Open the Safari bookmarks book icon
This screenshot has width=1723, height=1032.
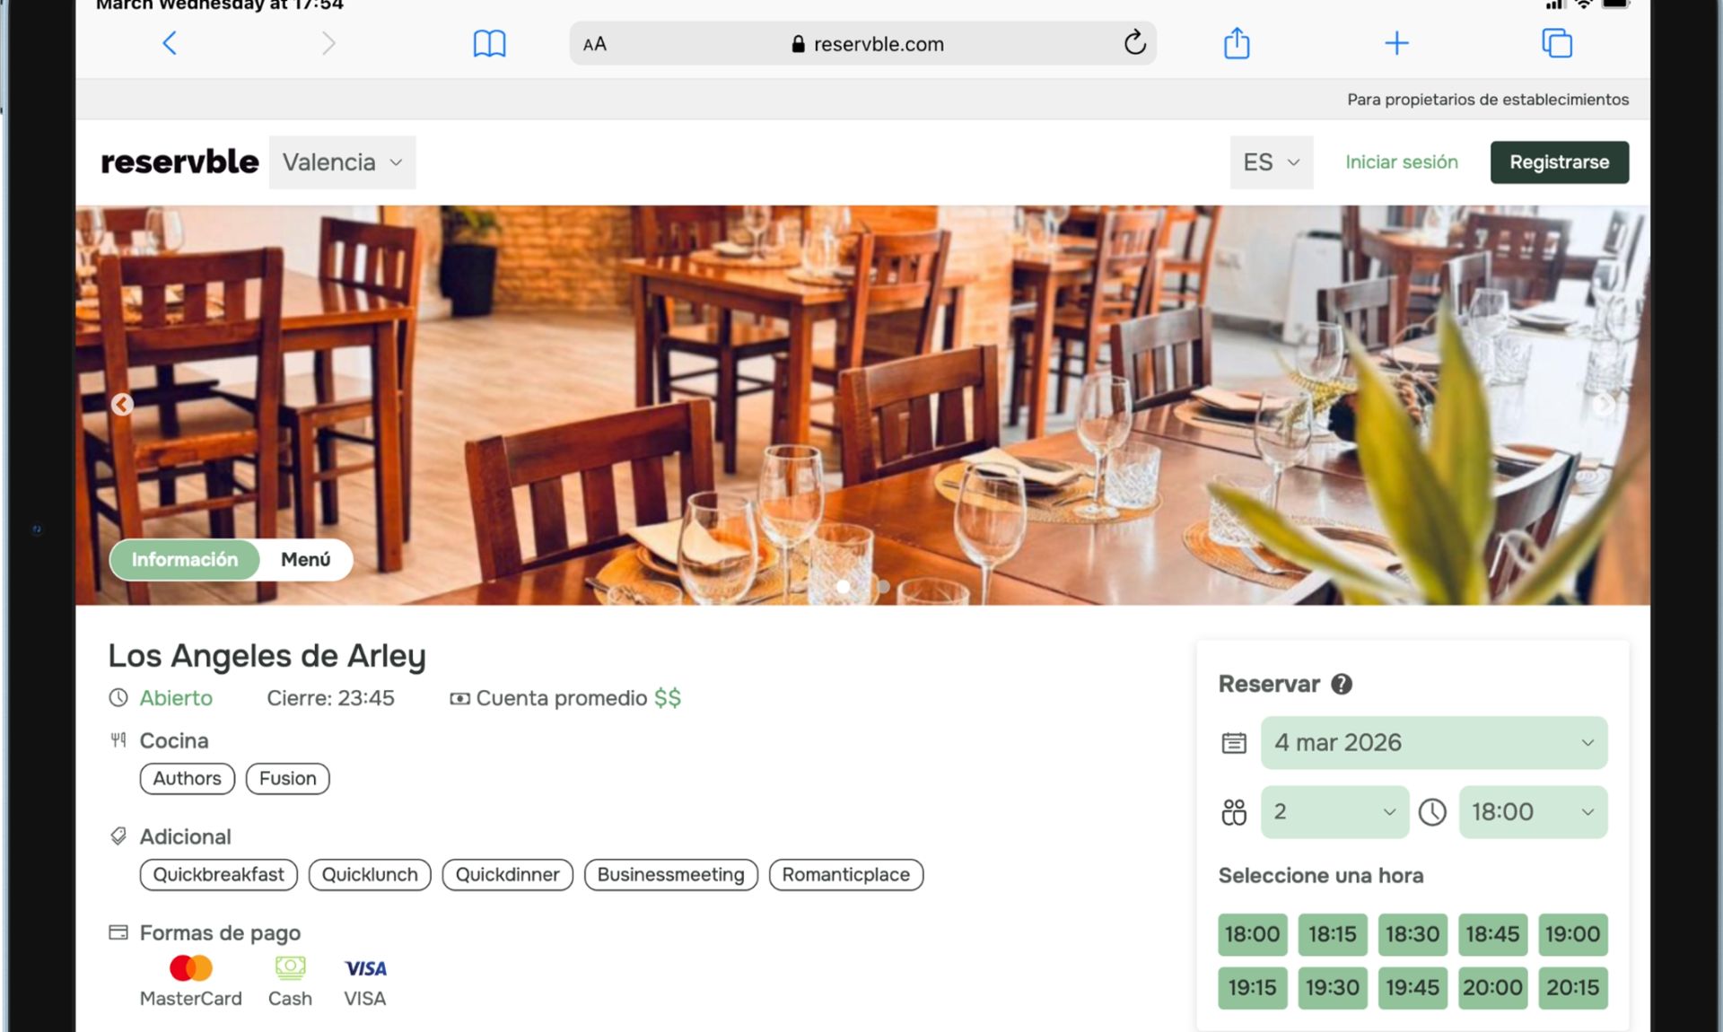489,43
